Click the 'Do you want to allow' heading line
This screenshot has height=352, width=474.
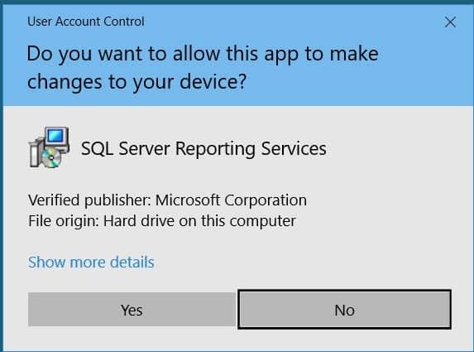coord(203,54)
